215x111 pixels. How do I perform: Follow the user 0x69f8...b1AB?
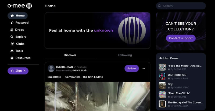[x=131, y=68]
